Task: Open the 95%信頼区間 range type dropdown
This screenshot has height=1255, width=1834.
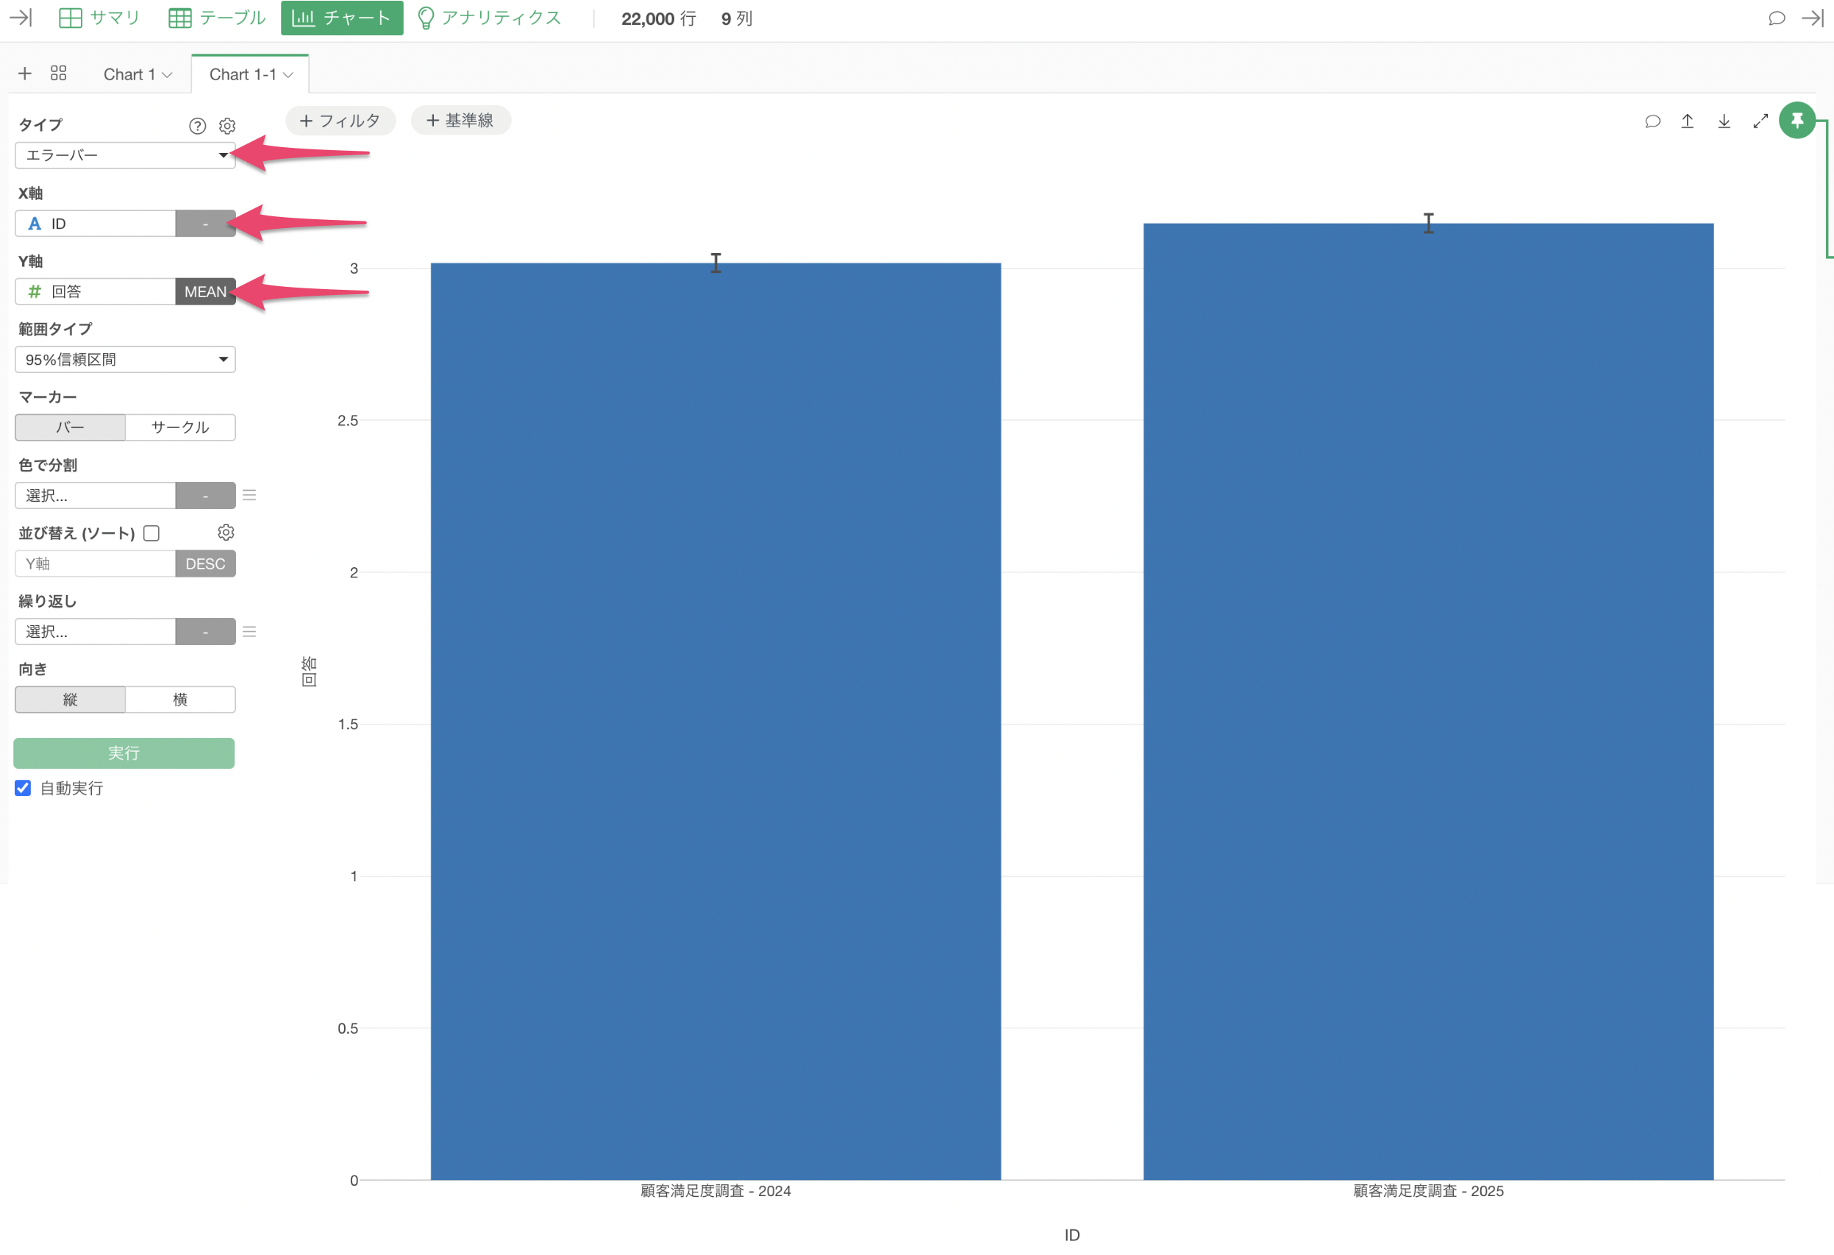Action: [125, 360]
